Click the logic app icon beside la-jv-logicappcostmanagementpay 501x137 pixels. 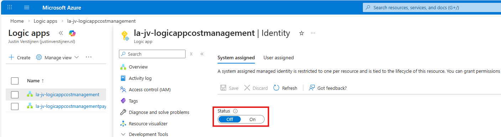coord(30,106)
